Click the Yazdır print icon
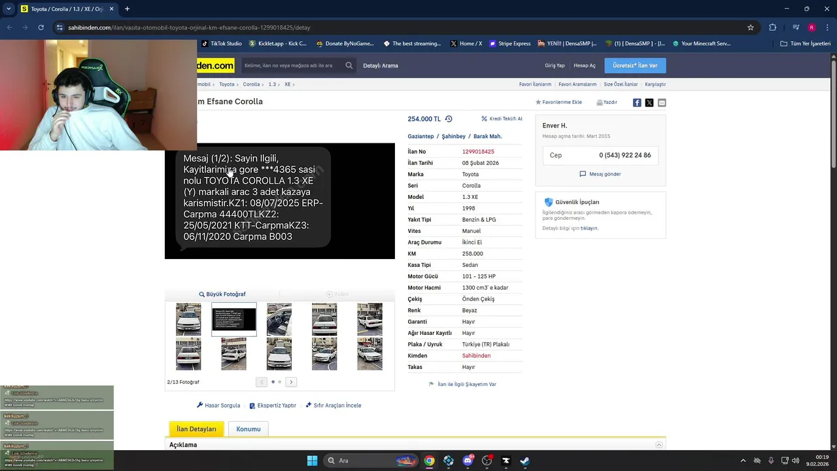Viewport: 837px width, 471px height. click(x=600, y=103)
